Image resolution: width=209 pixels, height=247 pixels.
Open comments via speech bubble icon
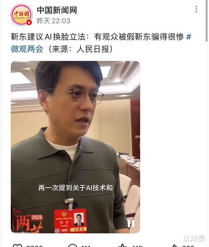click(x=72, y=246)
